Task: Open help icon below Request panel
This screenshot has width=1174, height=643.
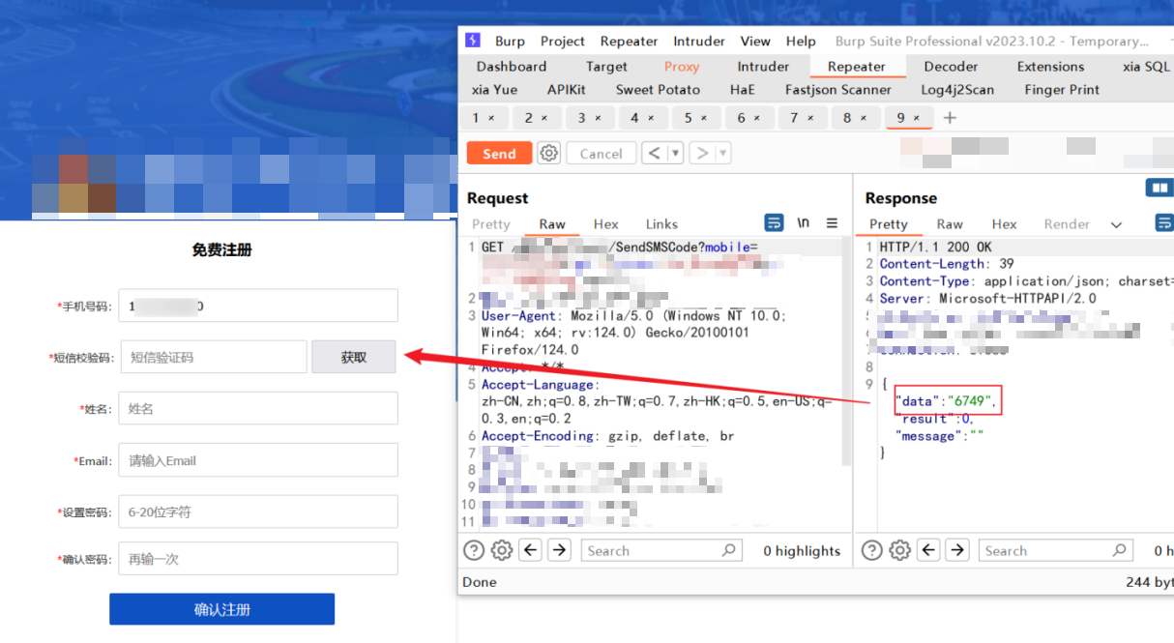Action: tap(473, 550)
